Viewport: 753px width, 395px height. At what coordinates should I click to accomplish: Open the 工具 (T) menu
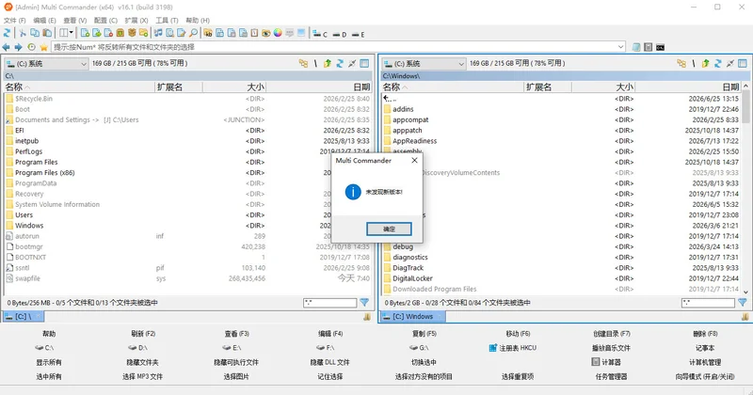[167, 20]
